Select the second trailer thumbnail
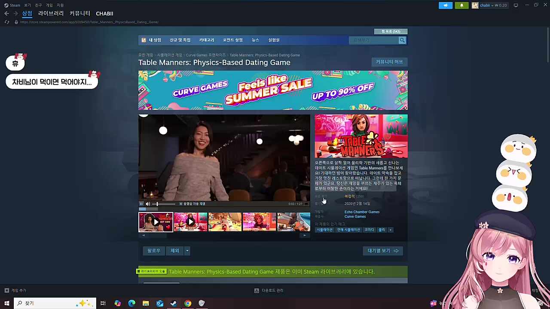Viewport: 550px width, 309px height. (x=190, y=222)
